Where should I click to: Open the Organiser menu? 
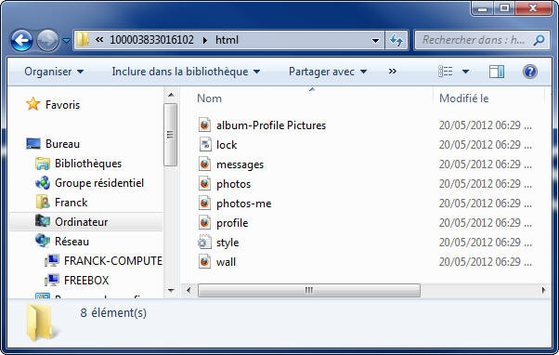[54, 72]
